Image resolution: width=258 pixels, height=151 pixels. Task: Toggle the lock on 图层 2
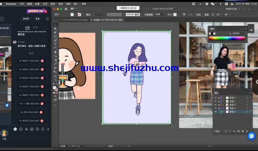coord(219,105)
